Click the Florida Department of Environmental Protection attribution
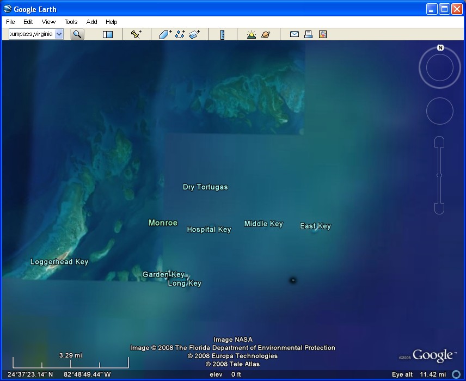The width and height of the screenshot is (466, 381). 232,348
